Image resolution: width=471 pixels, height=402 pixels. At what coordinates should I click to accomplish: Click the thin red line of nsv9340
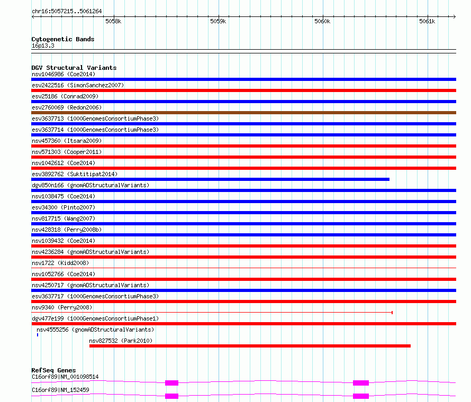212,313
